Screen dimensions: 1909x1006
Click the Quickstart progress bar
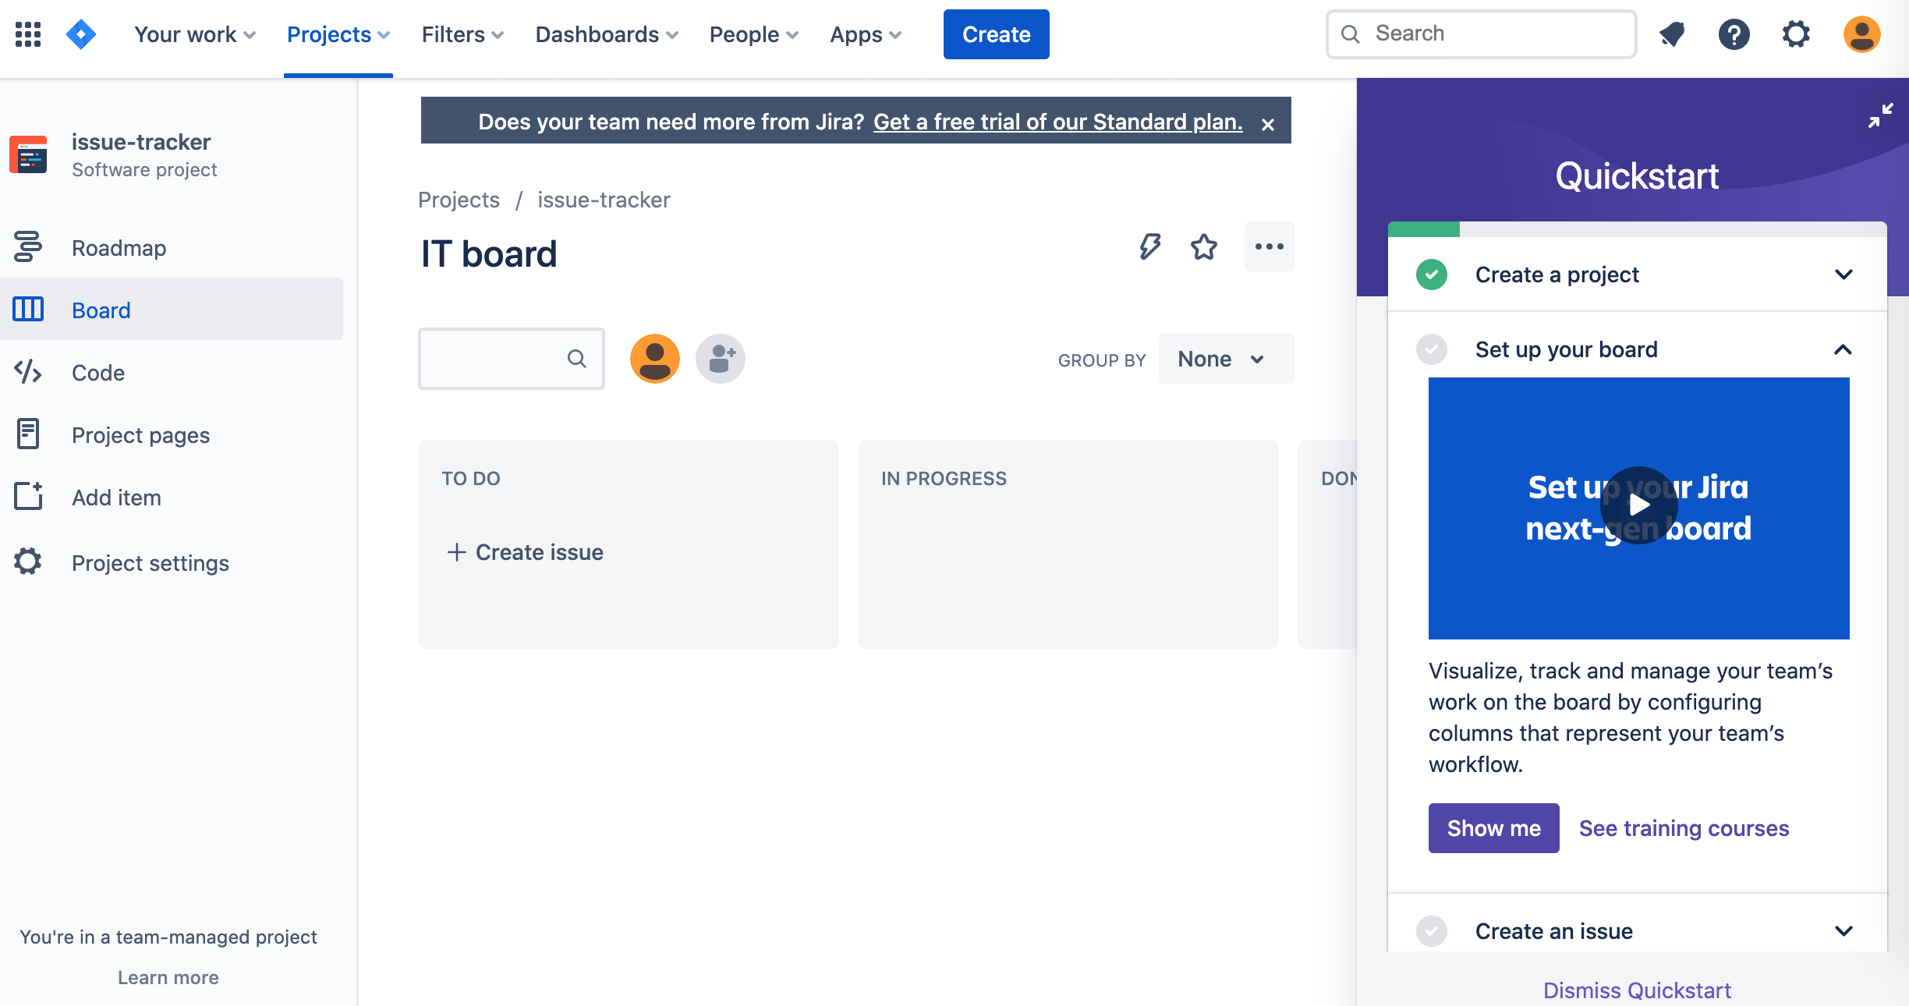[x=1637, y=229]
